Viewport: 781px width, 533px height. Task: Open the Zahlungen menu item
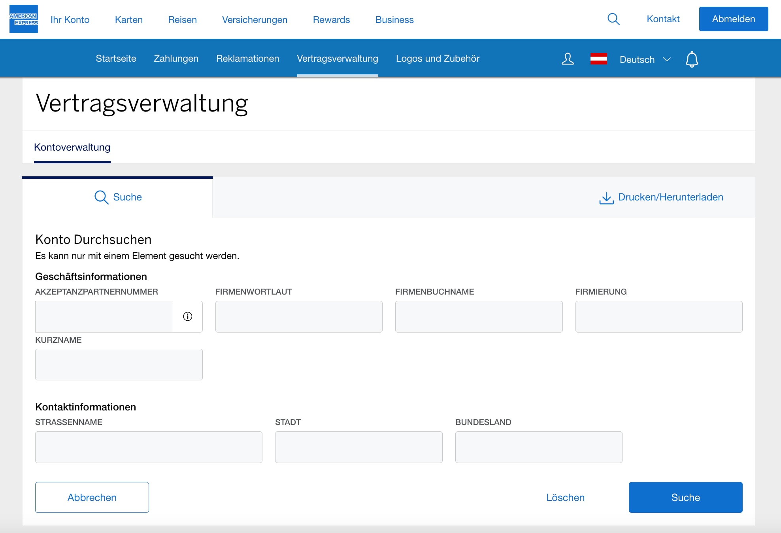tap(176, 58)
